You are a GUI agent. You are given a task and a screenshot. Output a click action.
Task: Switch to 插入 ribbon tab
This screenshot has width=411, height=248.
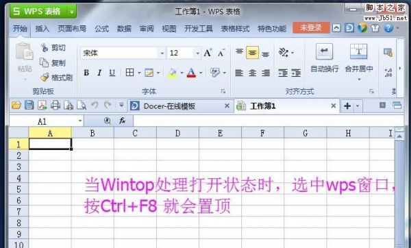pyautogui.click(x=42, y=29)
